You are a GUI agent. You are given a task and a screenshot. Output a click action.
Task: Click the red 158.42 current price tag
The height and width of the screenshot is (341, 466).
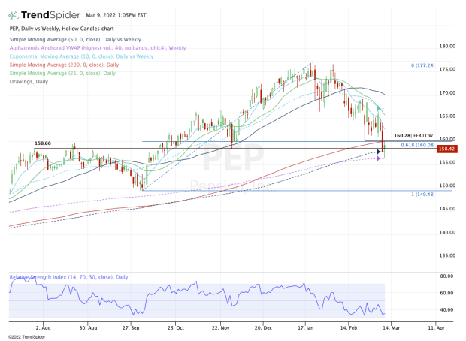446,149
